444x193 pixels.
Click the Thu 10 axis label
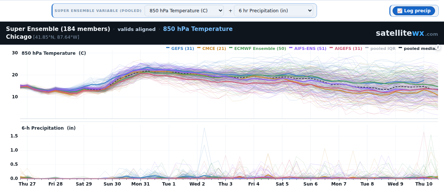[x=424, y=184]
